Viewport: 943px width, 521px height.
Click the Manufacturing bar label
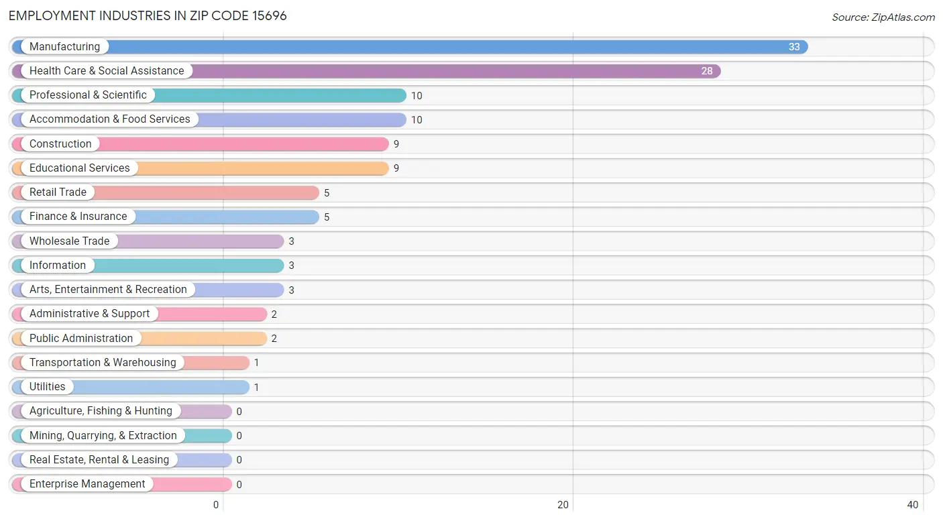click(x=64, y=47)
